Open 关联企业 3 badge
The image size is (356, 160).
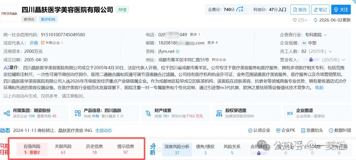pyautogui.click(x=52, y=43)
